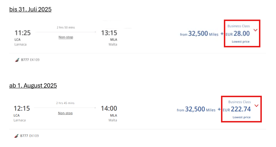This screenshot has width=276, height=147.
Task: Click the '2 hrs 50 mins' flight duration
Action: [66, 27]
